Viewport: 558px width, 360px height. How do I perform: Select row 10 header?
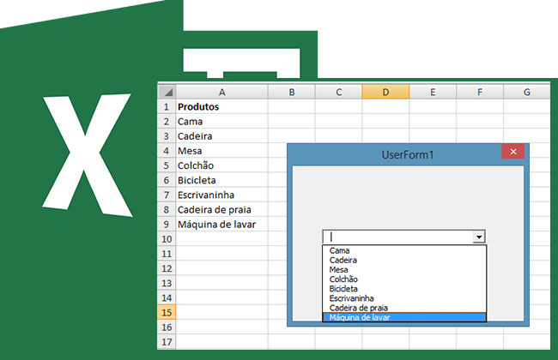click(167, 239)
